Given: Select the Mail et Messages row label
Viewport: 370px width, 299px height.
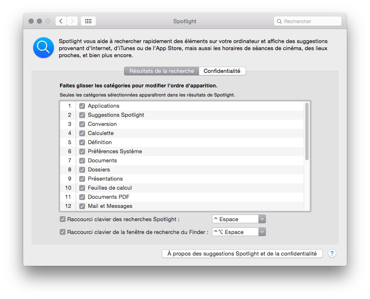Looking at the screenshot, I should tap(110, 206).
